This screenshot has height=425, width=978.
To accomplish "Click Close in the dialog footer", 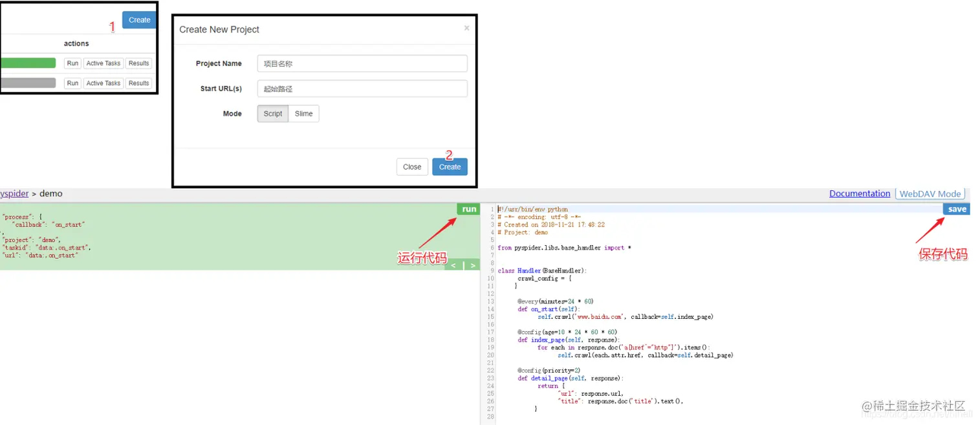I will 412,167.
